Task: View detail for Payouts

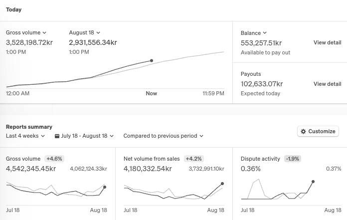Action: [327, 84]
